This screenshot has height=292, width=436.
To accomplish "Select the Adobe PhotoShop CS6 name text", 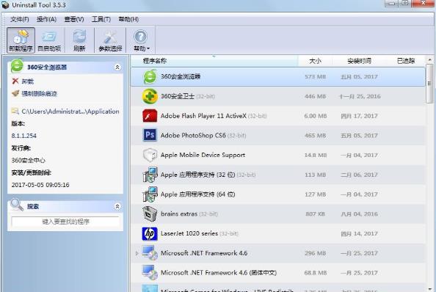I will tap(193, 135).
